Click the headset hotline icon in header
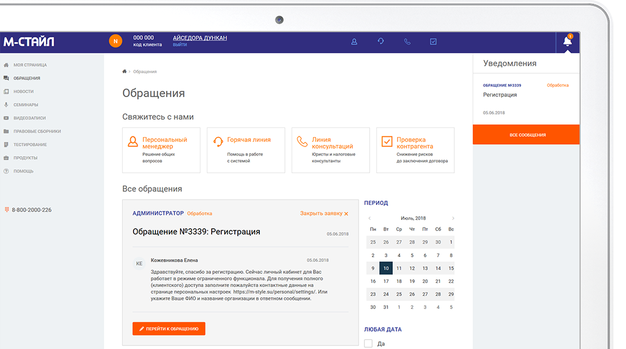626x349 pixels. [380, 41]
